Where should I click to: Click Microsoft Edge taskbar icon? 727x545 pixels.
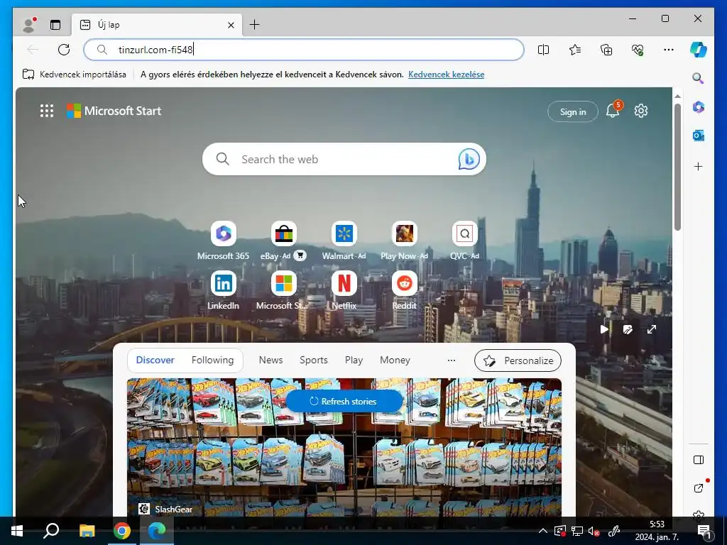tap(157, 531)
